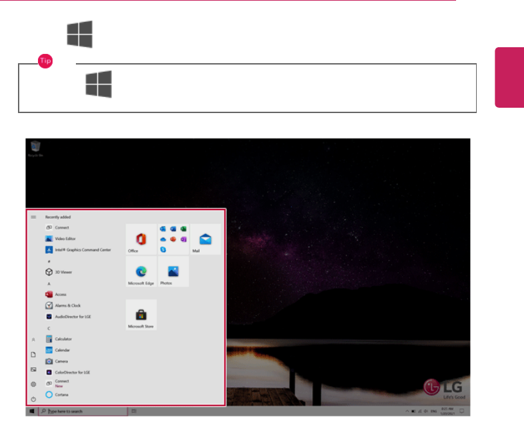The width and height of the screenshot is (524, 427).
Task: Open the Connect entry marked New
Action: [x=57, y=383]
